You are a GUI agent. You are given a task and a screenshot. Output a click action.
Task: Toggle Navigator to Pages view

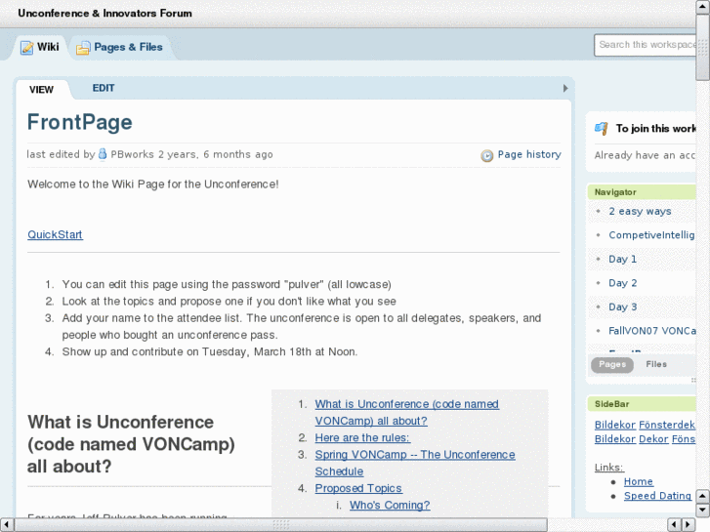click(612, 364)
